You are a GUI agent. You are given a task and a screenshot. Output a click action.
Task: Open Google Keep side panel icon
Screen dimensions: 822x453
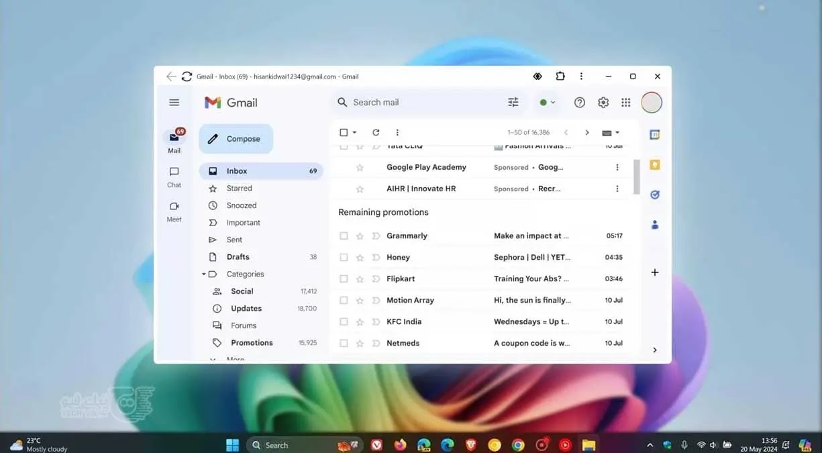(x=655, y=164)
